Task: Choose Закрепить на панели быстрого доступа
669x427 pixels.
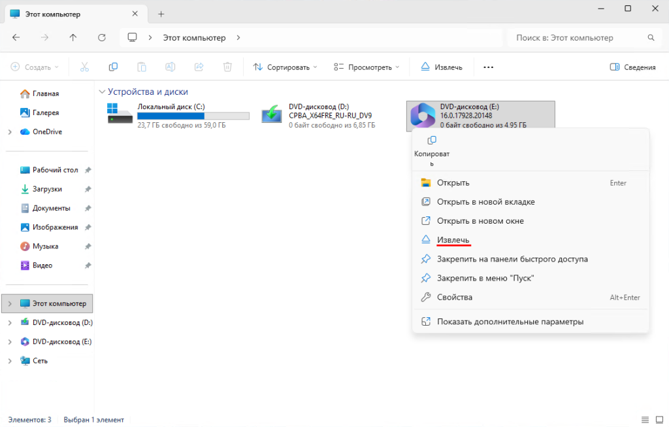Action: [x=530, y=259]
